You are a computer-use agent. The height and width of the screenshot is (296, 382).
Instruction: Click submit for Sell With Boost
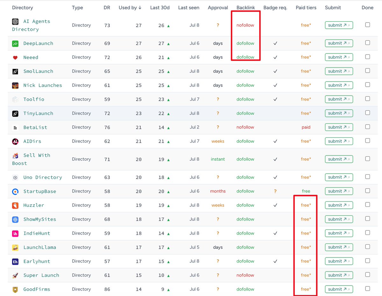[x=339, y=159]
